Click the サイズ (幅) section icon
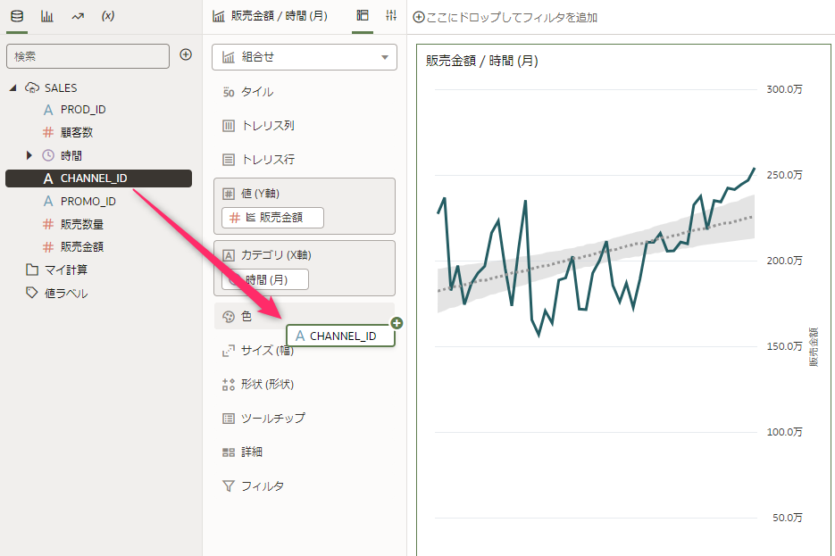835x556 pixels. [x=229, y=351]
